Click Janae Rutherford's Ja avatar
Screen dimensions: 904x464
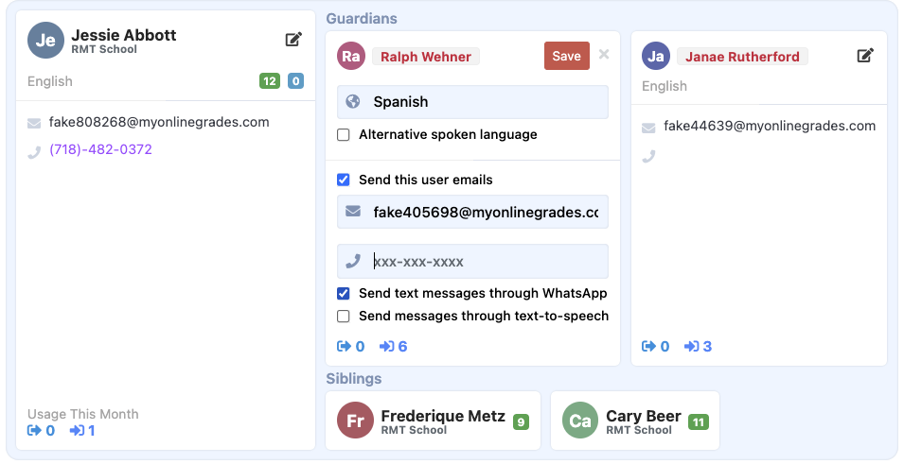click(x=655, y=56)
